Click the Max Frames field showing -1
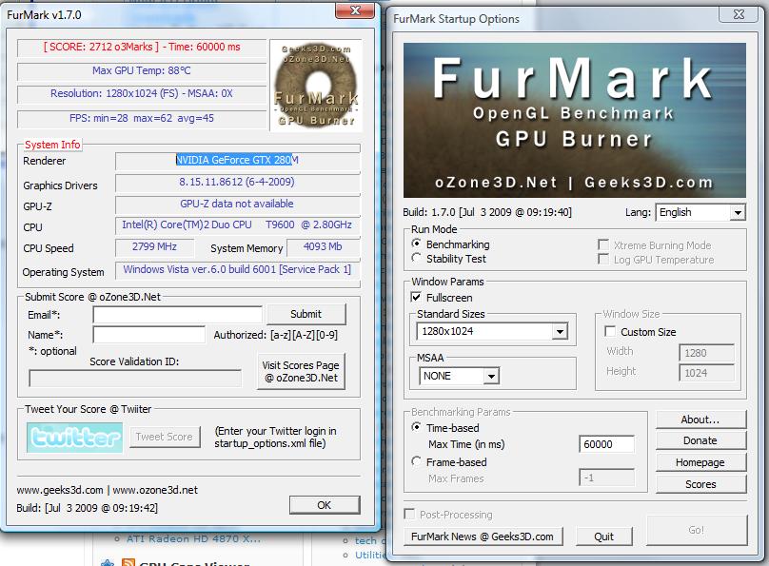This screenshot has width=769, height=566. point(606,478)
